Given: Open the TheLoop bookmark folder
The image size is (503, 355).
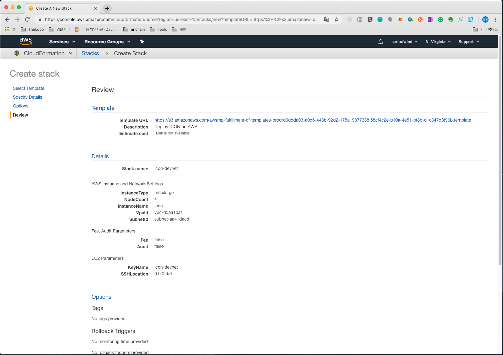Looking at the screenshot, I should click(x=32, y=29).
